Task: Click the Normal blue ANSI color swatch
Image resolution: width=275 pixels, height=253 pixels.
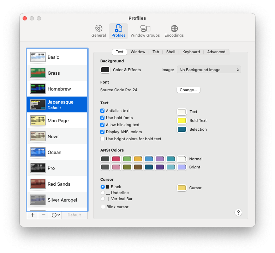Action: point(149,159)
